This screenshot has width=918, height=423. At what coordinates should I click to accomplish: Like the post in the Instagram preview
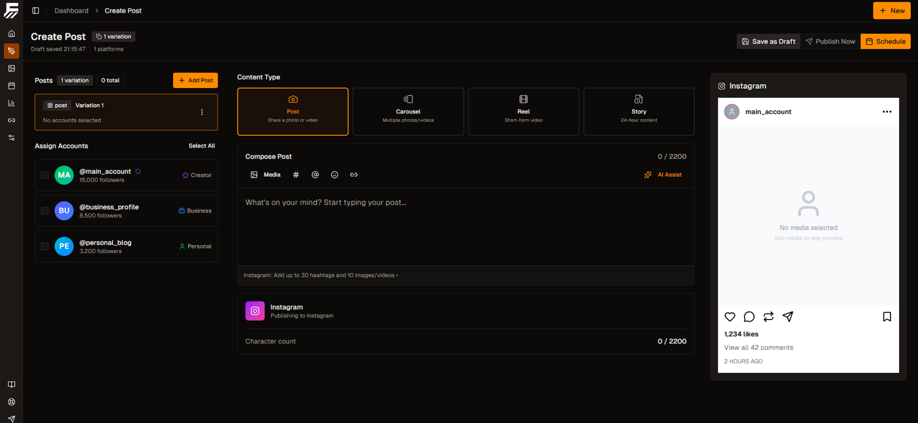(730, 317)
